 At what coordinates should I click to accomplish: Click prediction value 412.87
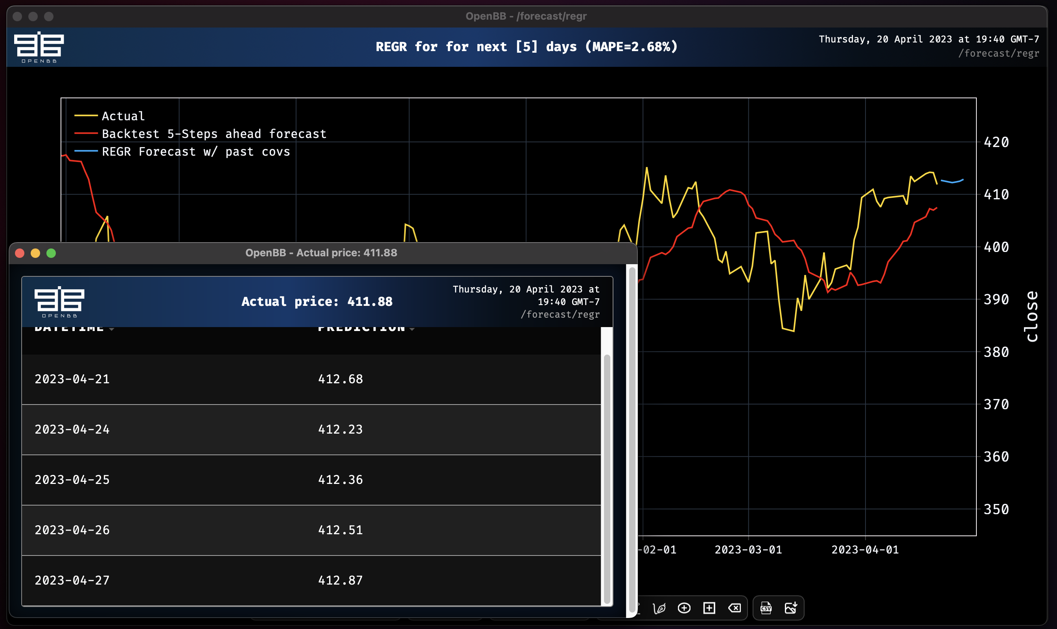(341, 580)
